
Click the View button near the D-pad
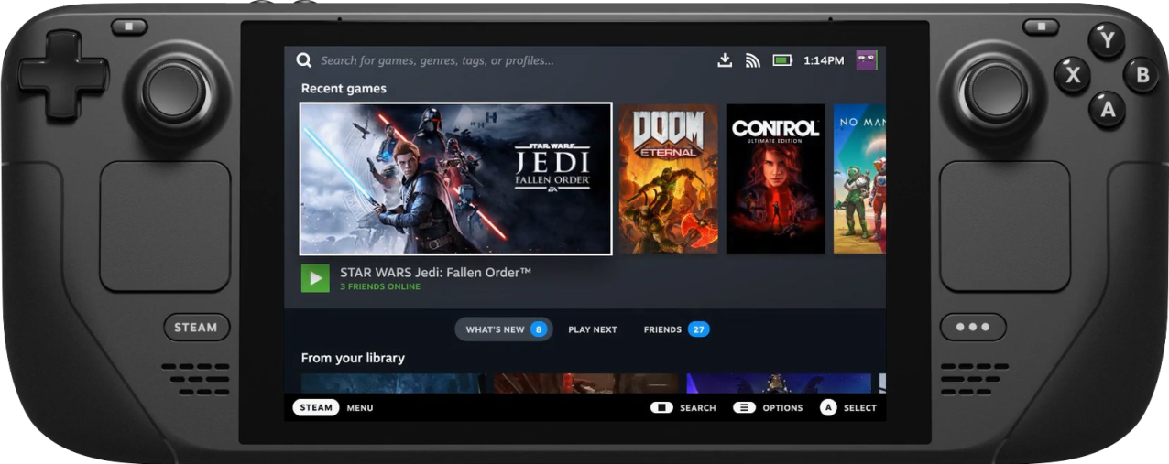tap(129, 27)
